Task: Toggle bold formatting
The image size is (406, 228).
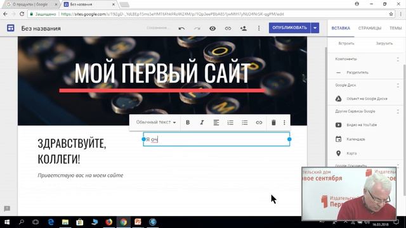Action: tap(188, 122)
